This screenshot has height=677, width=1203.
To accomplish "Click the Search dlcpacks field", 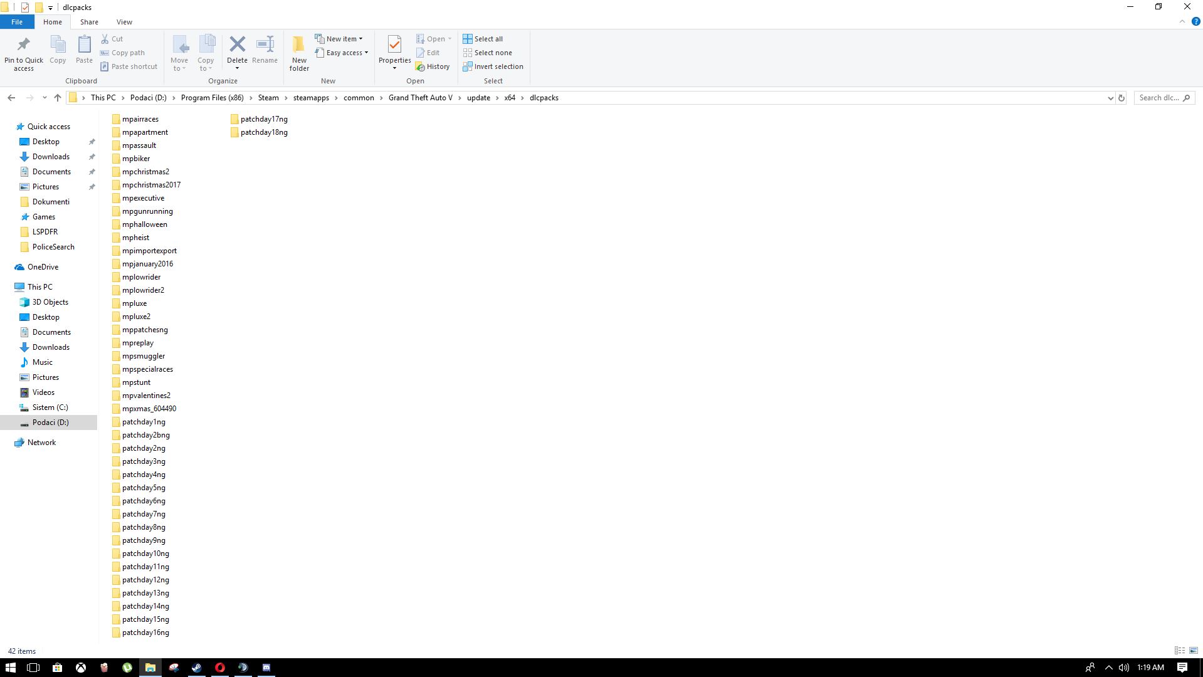I will 1164,98.
